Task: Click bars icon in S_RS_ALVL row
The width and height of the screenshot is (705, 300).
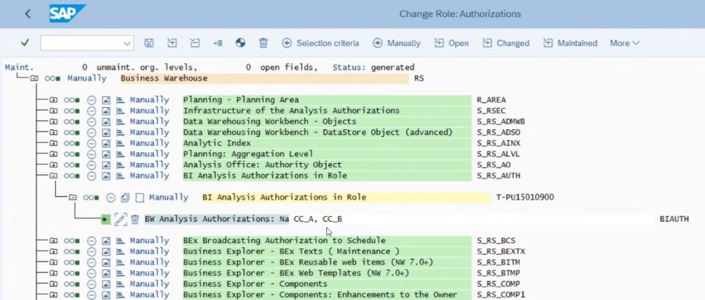Action: tap(120, 153)
